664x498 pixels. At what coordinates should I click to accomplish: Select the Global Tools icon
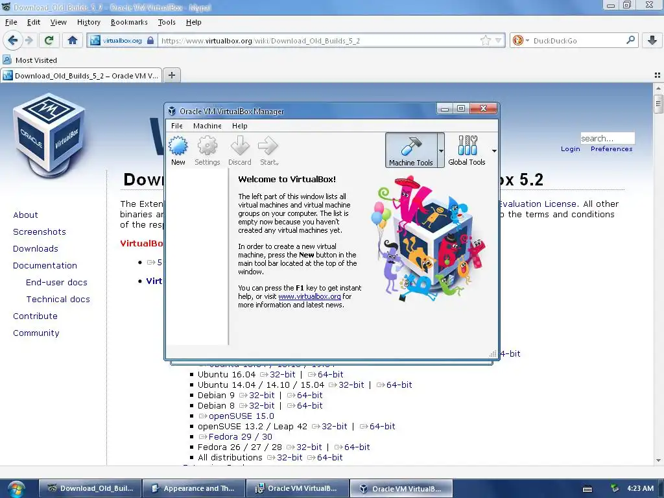point(467,150)
